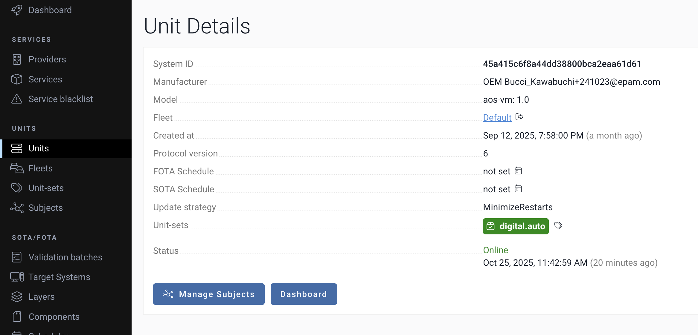This screenshot has width=698, height=335.
Task: Click the tag icon beside digital.auto
Action: click(x=558, y=225)
